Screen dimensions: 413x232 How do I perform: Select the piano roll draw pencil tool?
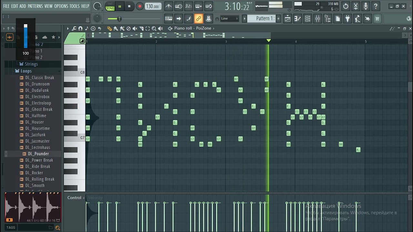[109, 28]
